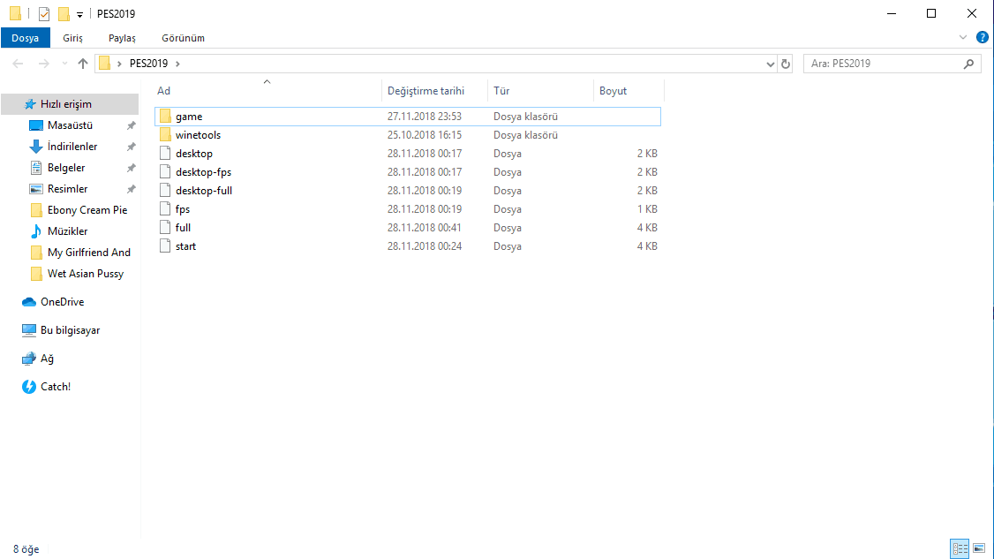Click the pin icon beside Resimler
Viewport: 994px width, 559px height.
pyautogui.click(x=132, y=189)
